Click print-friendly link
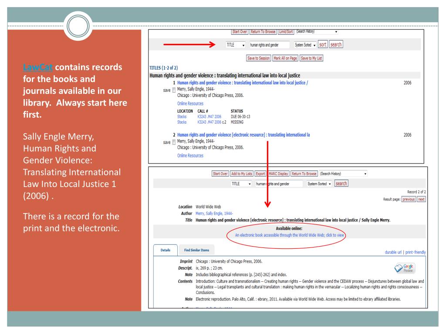The width and height of the screenshot is (446, 334). [x=415, y=252]
